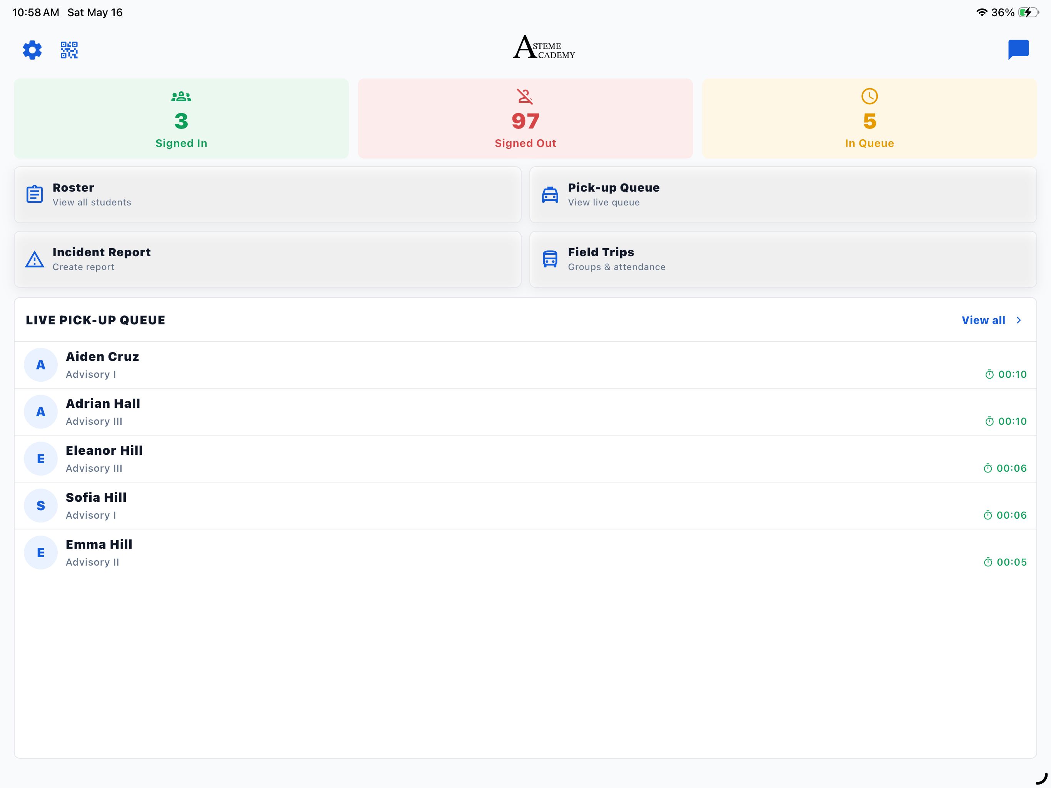Click the signed in count 3
The width and height of the screenshot is (1051, 788).
pyautogui.click(x=181, y=121)
